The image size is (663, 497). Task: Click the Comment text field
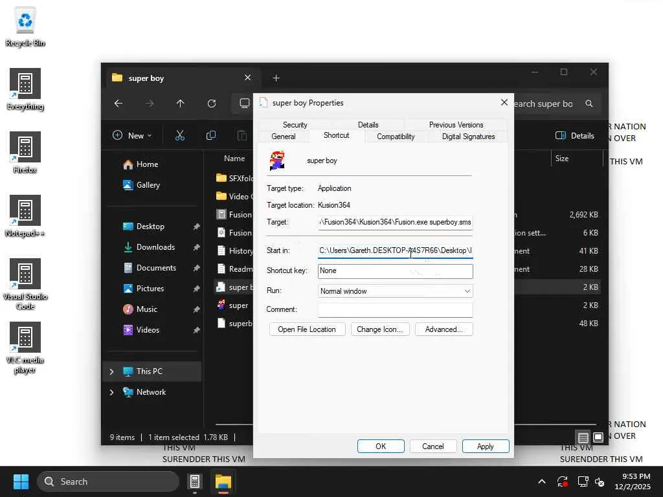(395, 310)
